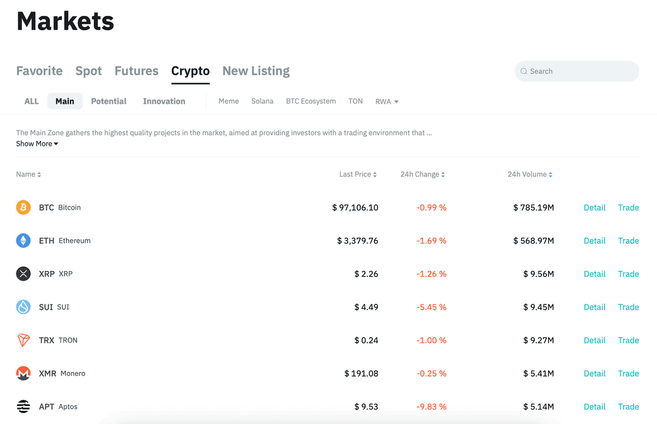Viewport: 657px width, 424px height.
Task: Click the XRP coin logo
Action: click(x=23, y=273)
